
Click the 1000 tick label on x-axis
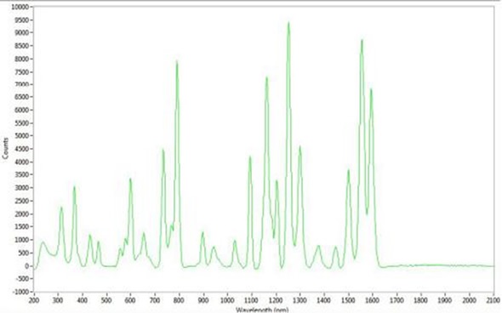pos(227,300)
